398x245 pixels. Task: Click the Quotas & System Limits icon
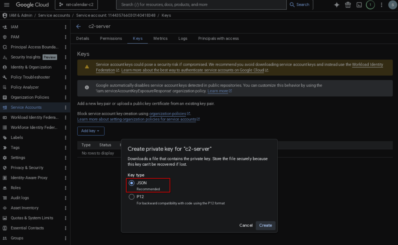pos(5,218)
